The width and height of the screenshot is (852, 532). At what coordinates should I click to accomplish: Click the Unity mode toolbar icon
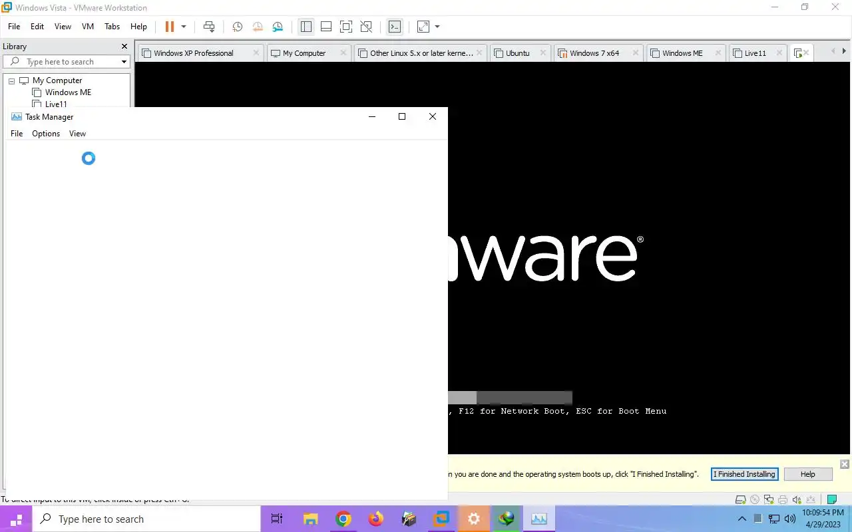coord(366,27)
